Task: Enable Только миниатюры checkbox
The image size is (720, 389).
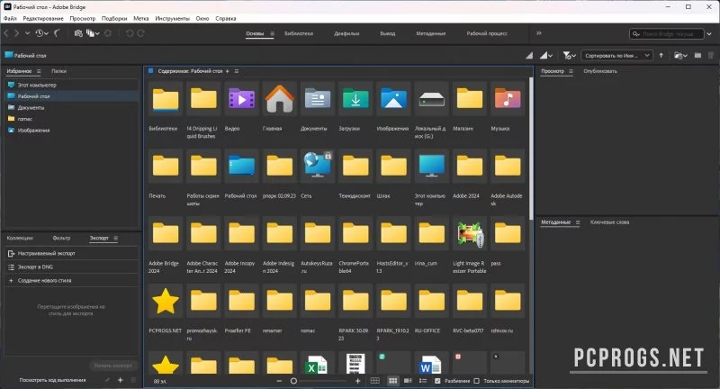Action: [477, 381]
